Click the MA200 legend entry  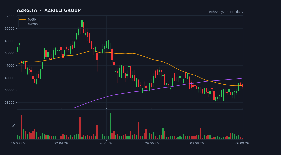[x=29, y=24]
